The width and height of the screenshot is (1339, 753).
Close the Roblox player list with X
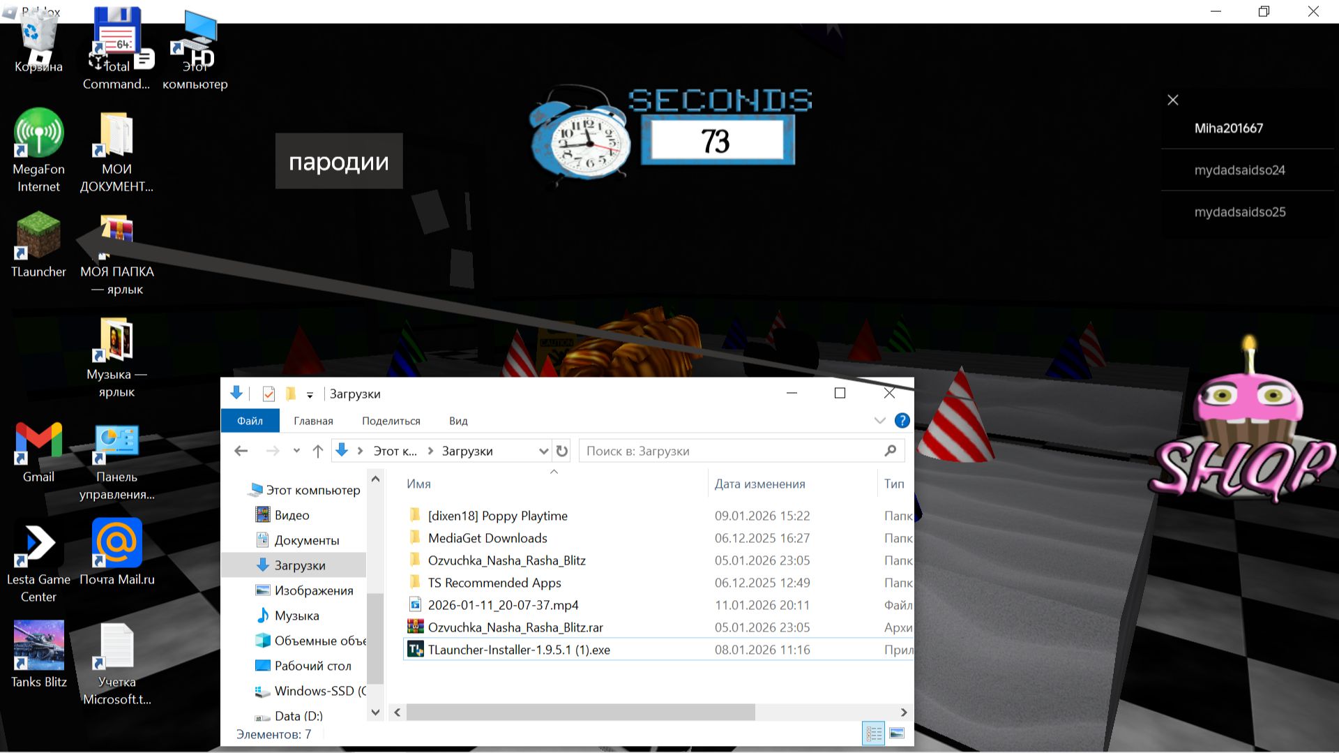[x=1173, y=100]
